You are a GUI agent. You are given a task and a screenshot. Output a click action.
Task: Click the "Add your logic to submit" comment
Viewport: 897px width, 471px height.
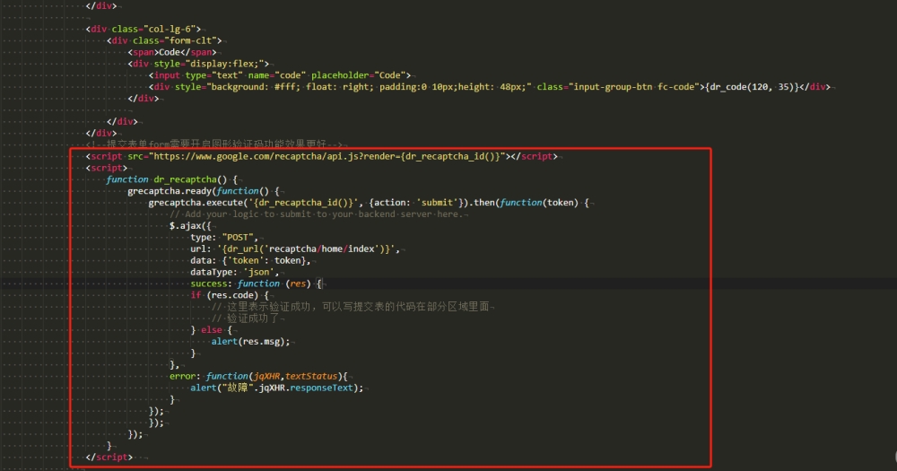(x=318, y=214)
